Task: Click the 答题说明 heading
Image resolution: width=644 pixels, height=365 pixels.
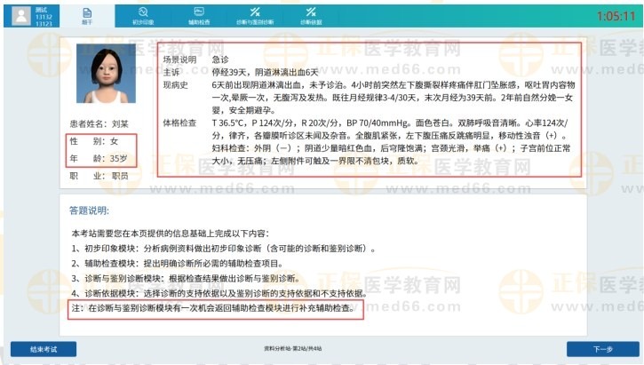Action: (x=89, y=210)
